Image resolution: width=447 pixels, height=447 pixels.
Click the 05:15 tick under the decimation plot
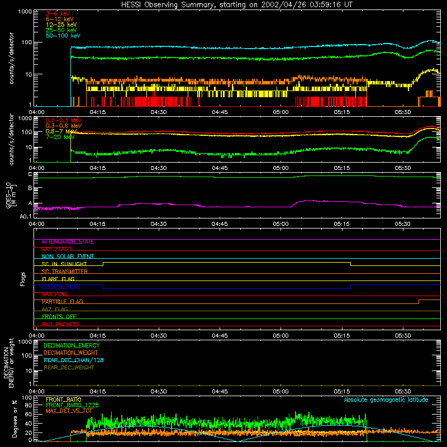(x=342, y=392)
